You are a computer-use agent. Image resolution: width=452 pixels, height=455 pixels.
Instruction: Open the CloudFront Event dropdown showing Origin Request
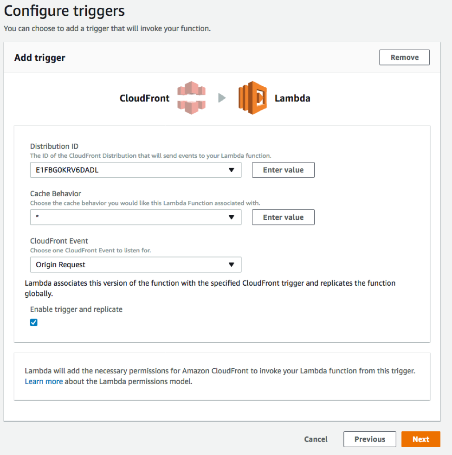point(136,264)
